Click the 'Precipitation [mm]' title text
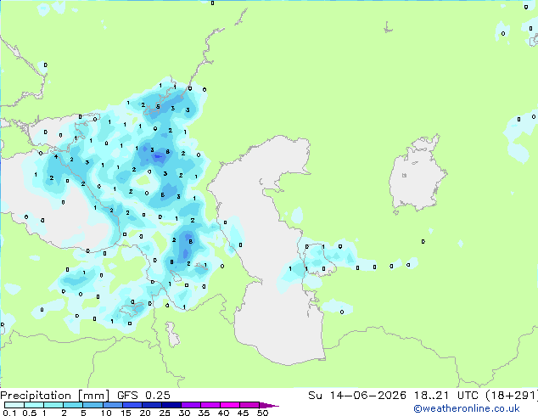The width and height of the screenshot is (538, 416). [x=54, y=396]
